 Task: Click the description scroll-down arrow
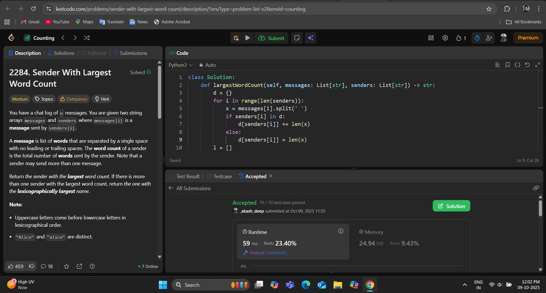coord(159,257)
